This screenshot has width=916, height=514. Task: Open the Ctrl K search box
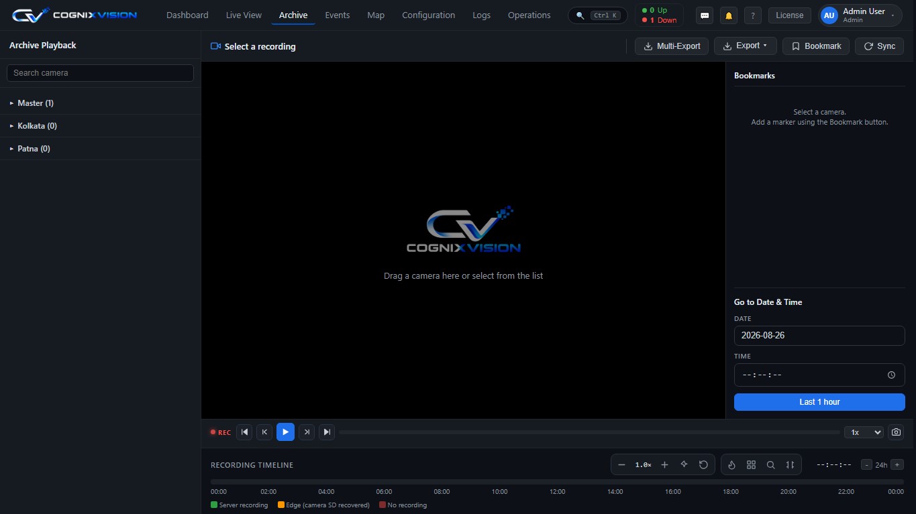coord(598,15)
